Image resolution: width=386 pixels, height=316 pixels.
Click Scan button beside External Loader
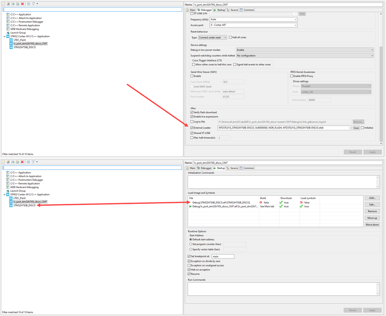(x=356, y=128)
